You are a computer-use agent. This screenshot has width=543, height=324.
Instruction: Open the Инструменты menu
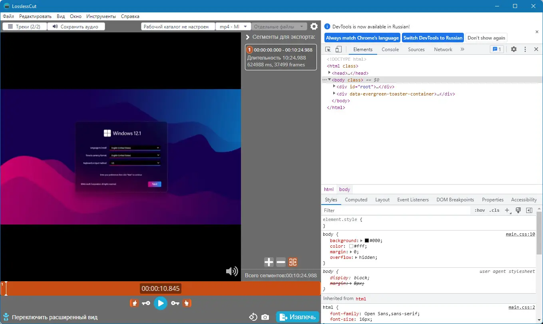pos(101,16)
